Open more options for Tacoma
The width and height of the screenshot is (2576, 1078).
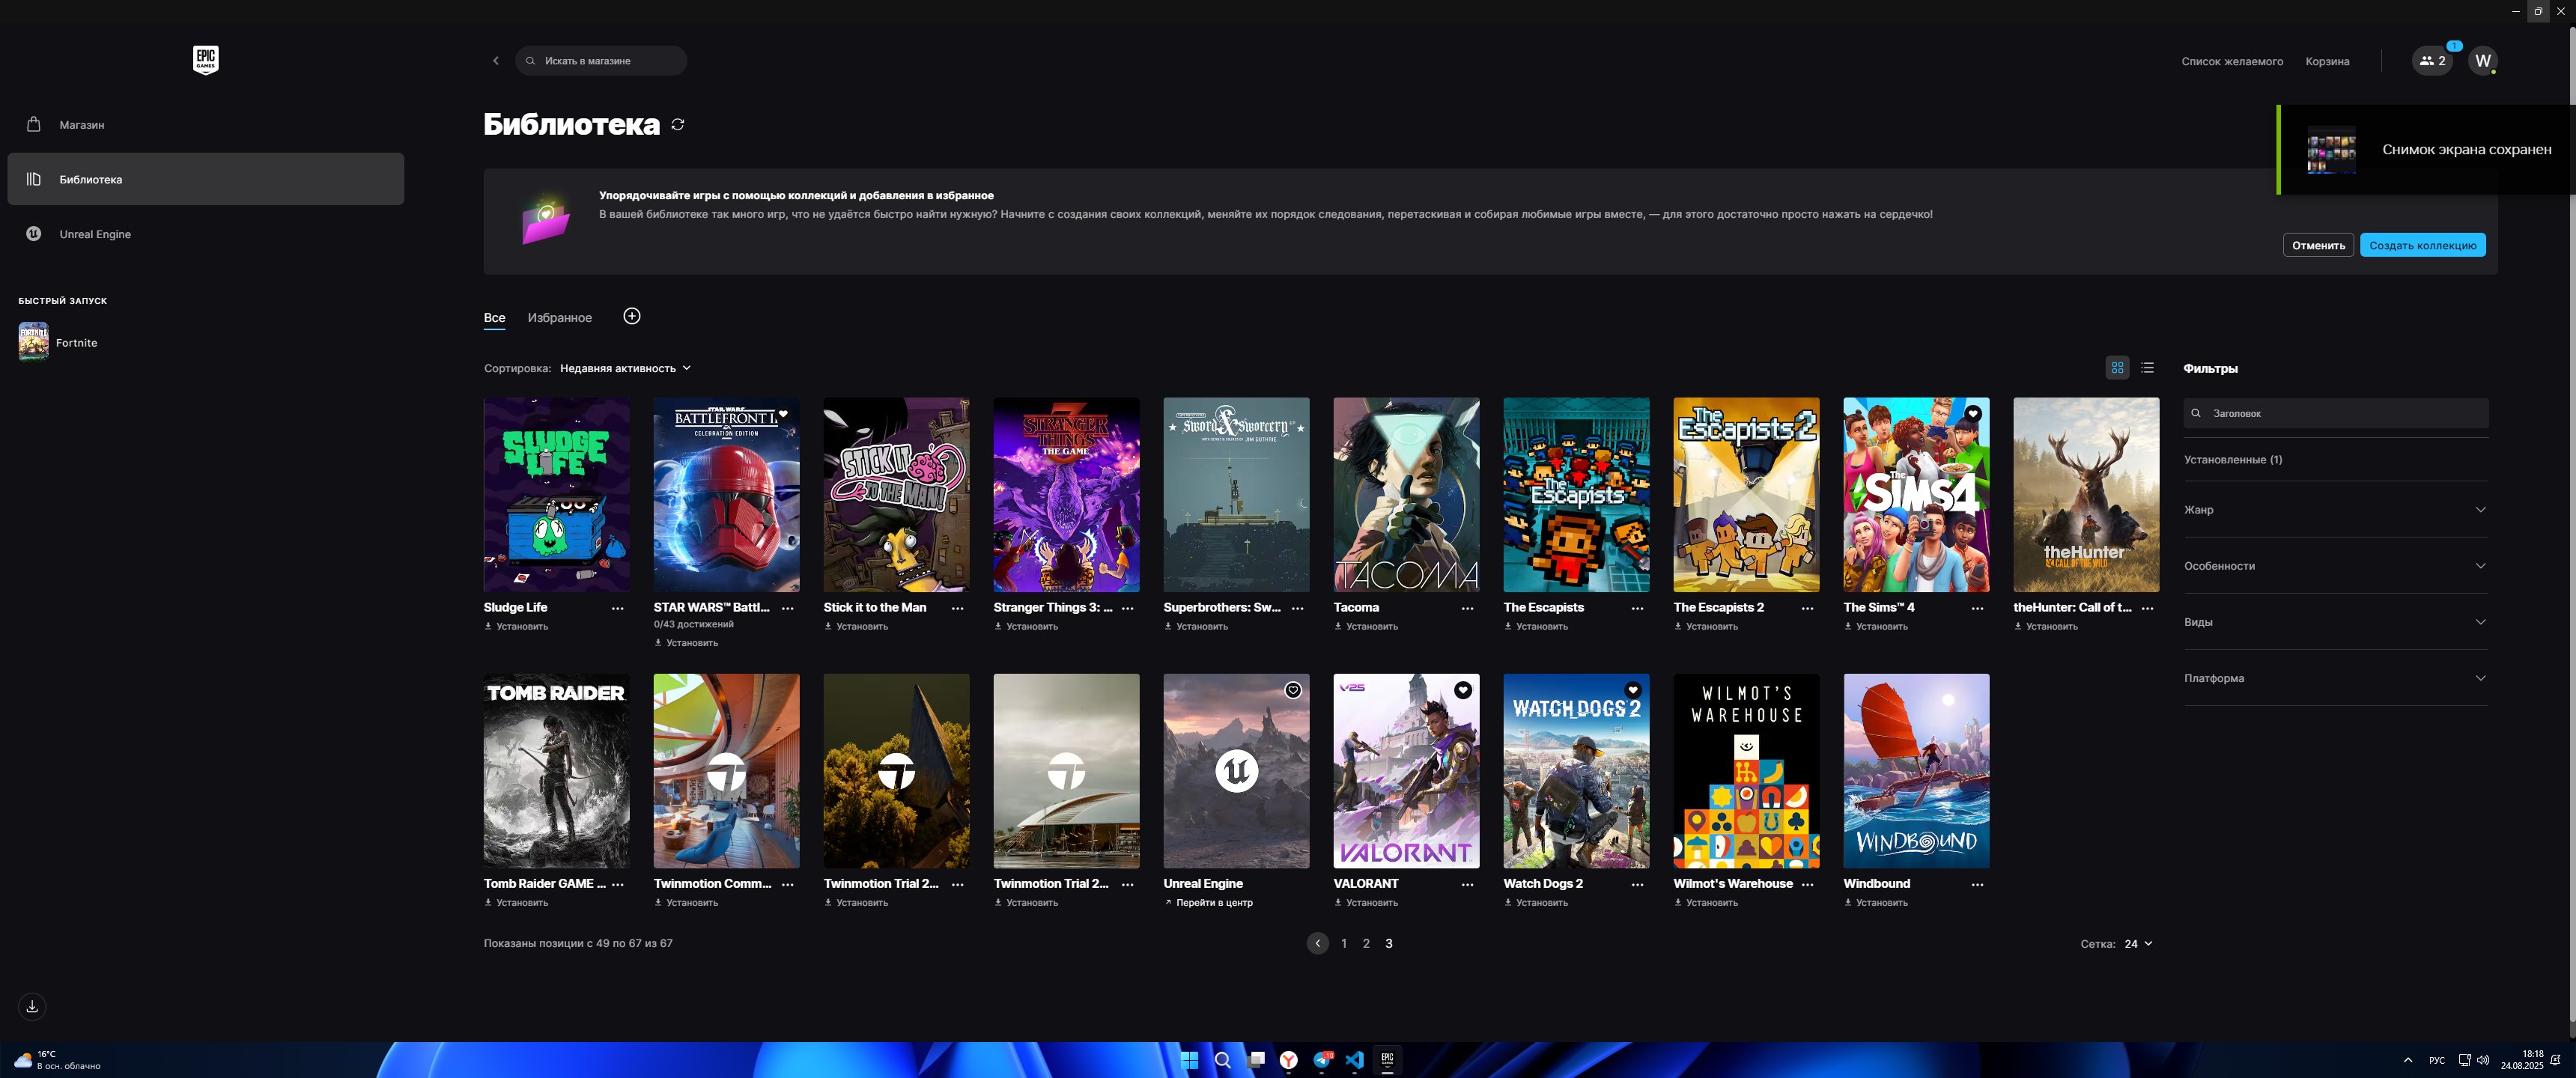coord(1467,608)
